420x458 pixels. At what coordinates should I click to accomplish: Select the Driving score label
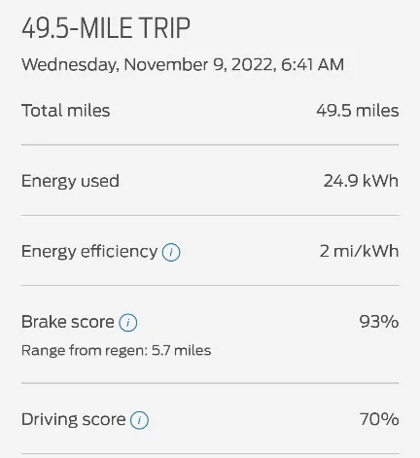coord(73,419)
